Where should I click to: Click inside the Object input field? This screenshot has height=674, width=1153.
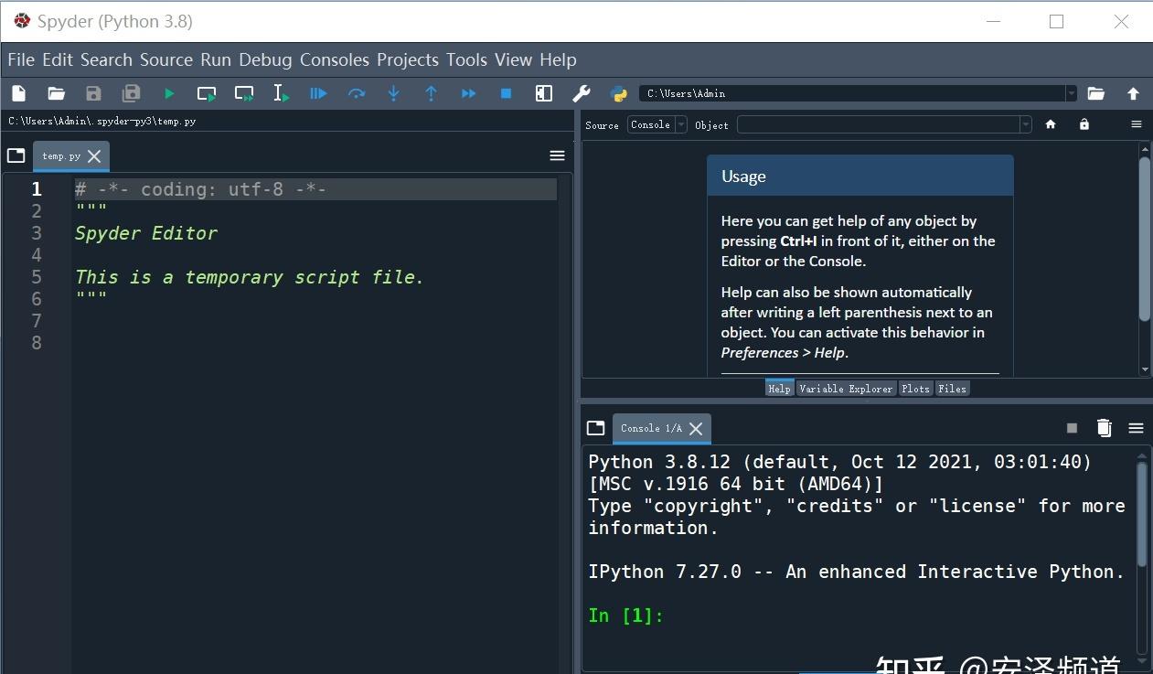pyautogui.click(x=878, y=124)
